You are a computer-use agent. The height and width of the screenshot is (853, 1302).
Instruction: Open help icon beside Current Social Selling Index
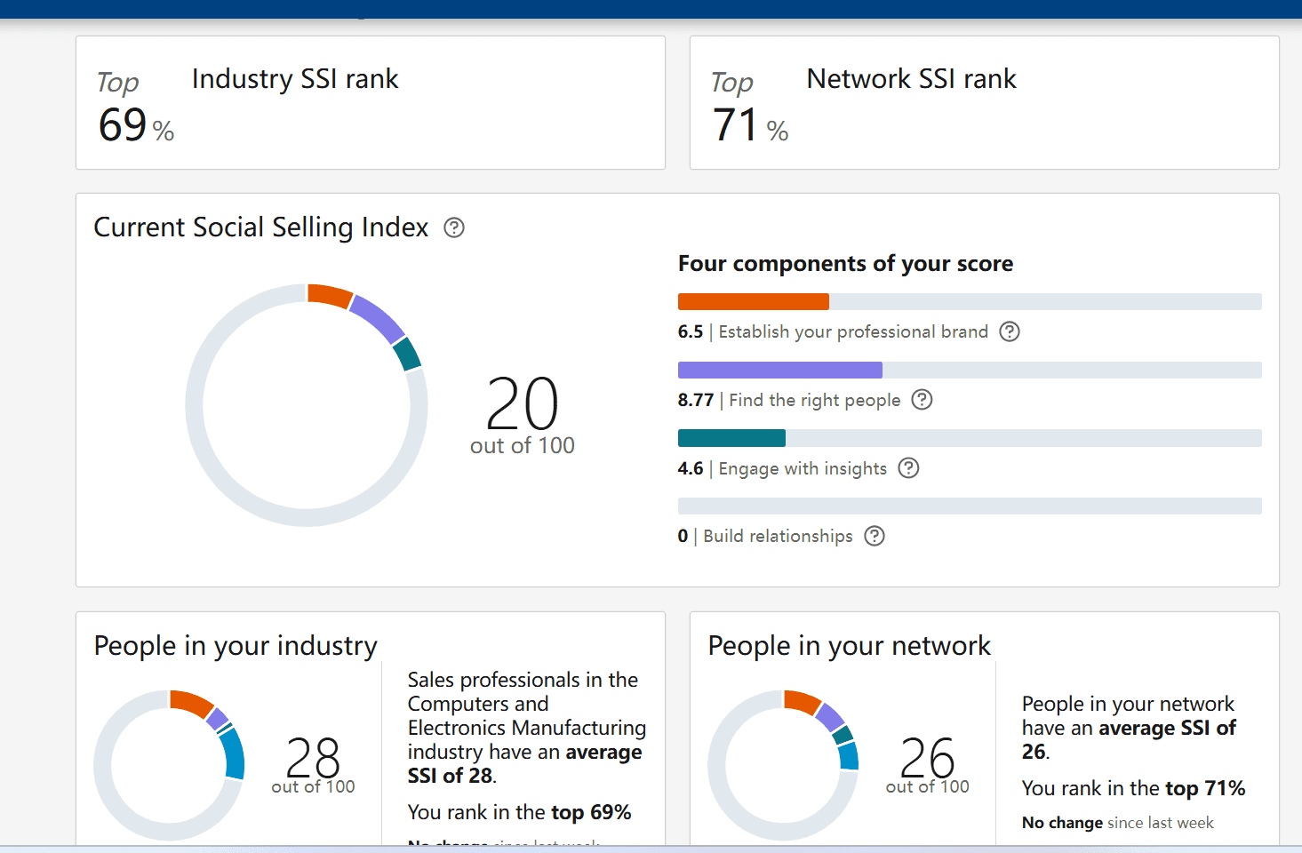coord(454,227)
